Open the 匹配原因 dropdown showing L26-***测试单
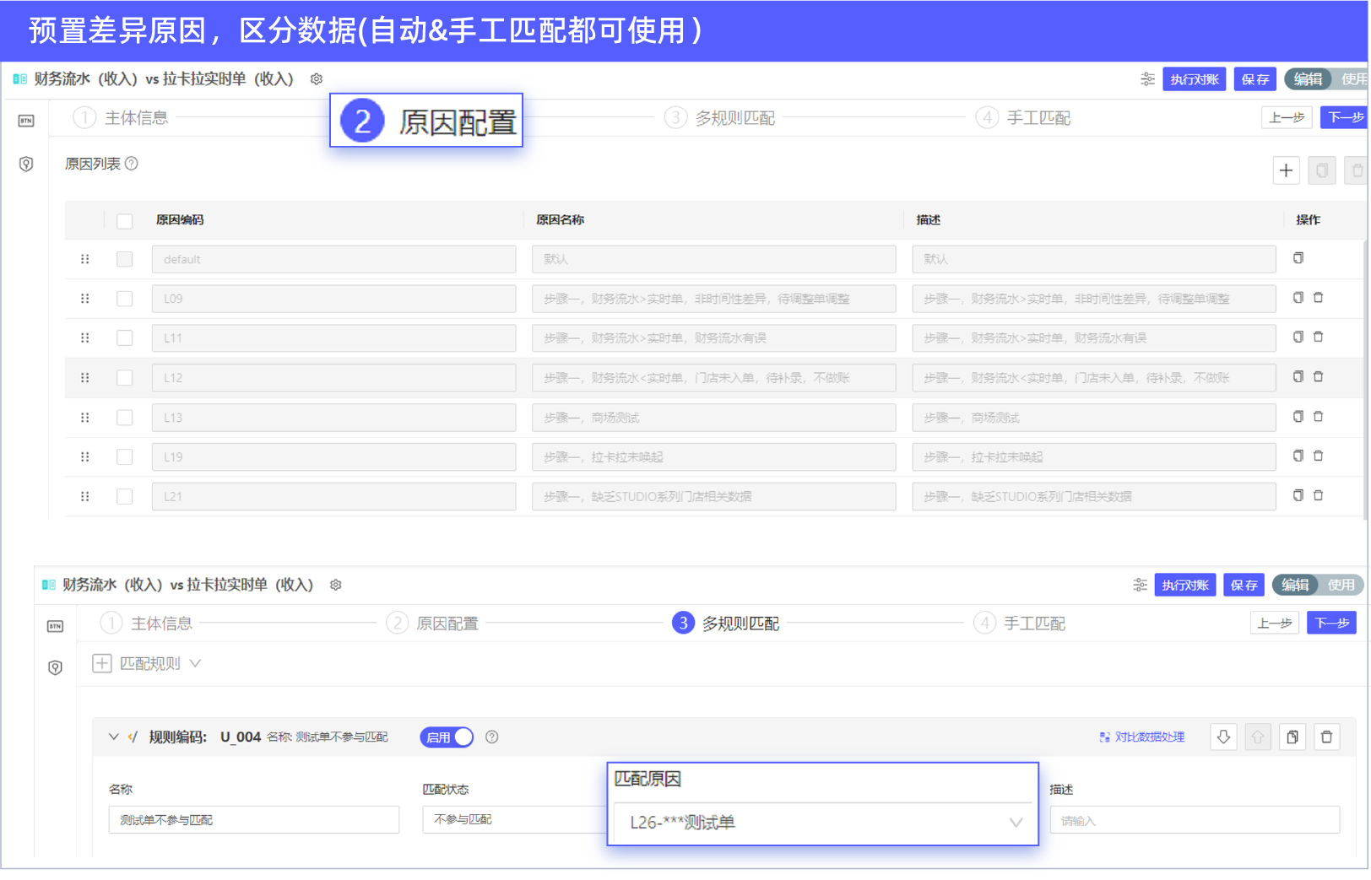The width and height of the screenshot is (1371, 880). (823, 823)
